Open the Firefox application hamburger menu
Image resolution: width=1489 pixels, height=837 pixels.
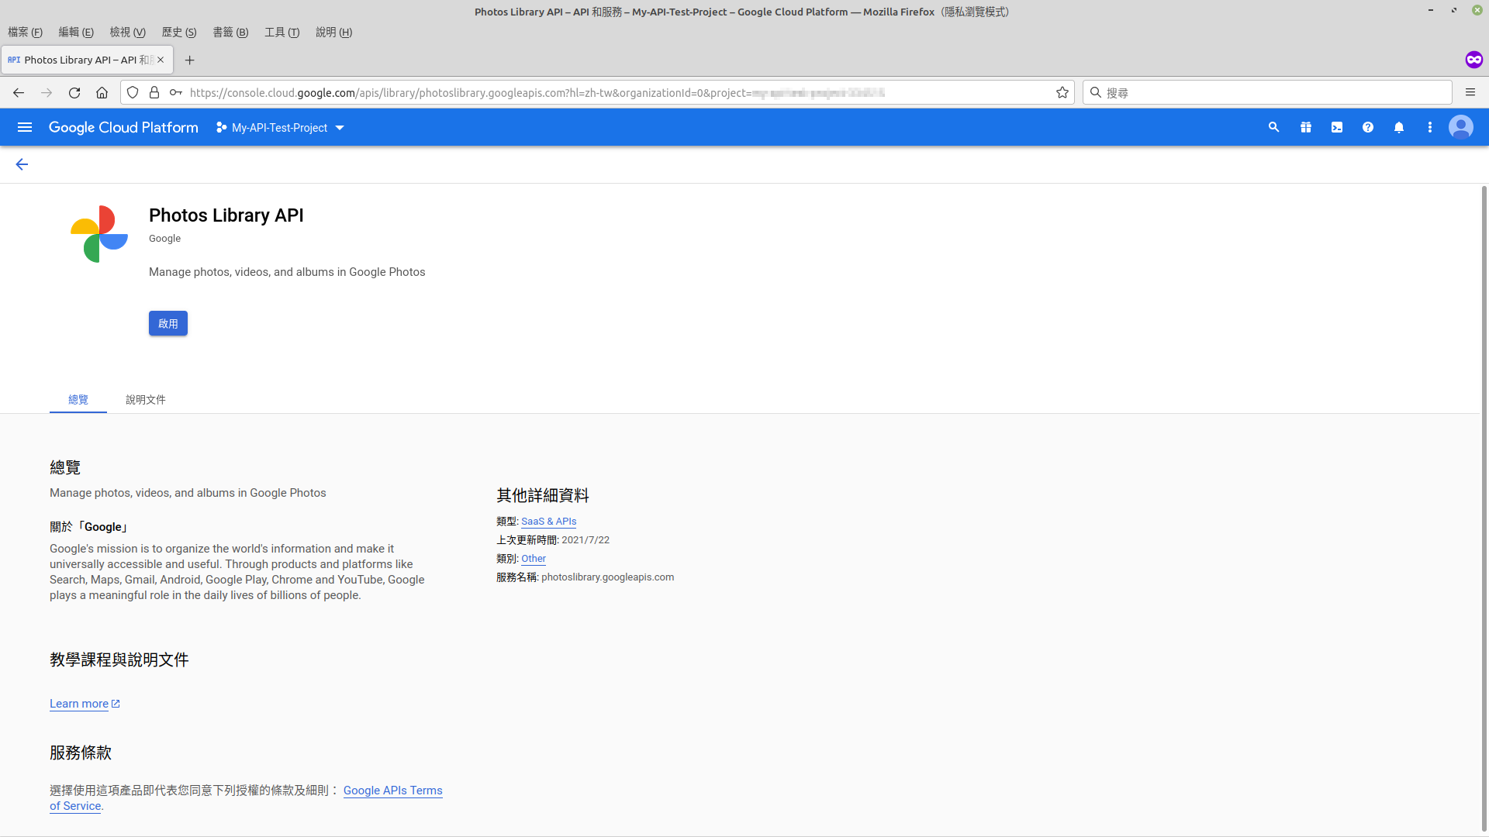(x=1470, y=93)
